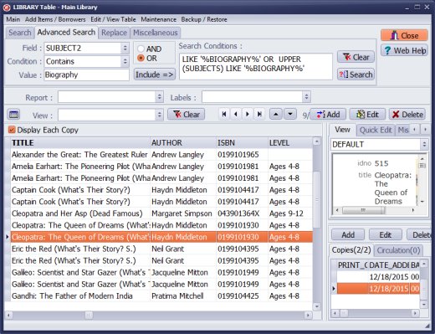Click the move up triangle button
The width and height of the screenshot is (435, 334).
pyautogui.click(x=276, y=114)
